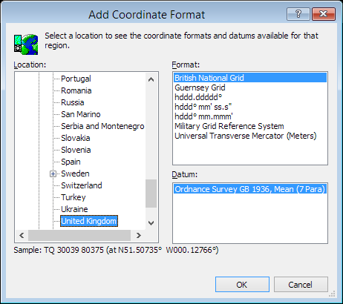Select Portugal in the location tree
Viewport: 343px width, 304px height.
pos(76,79)
